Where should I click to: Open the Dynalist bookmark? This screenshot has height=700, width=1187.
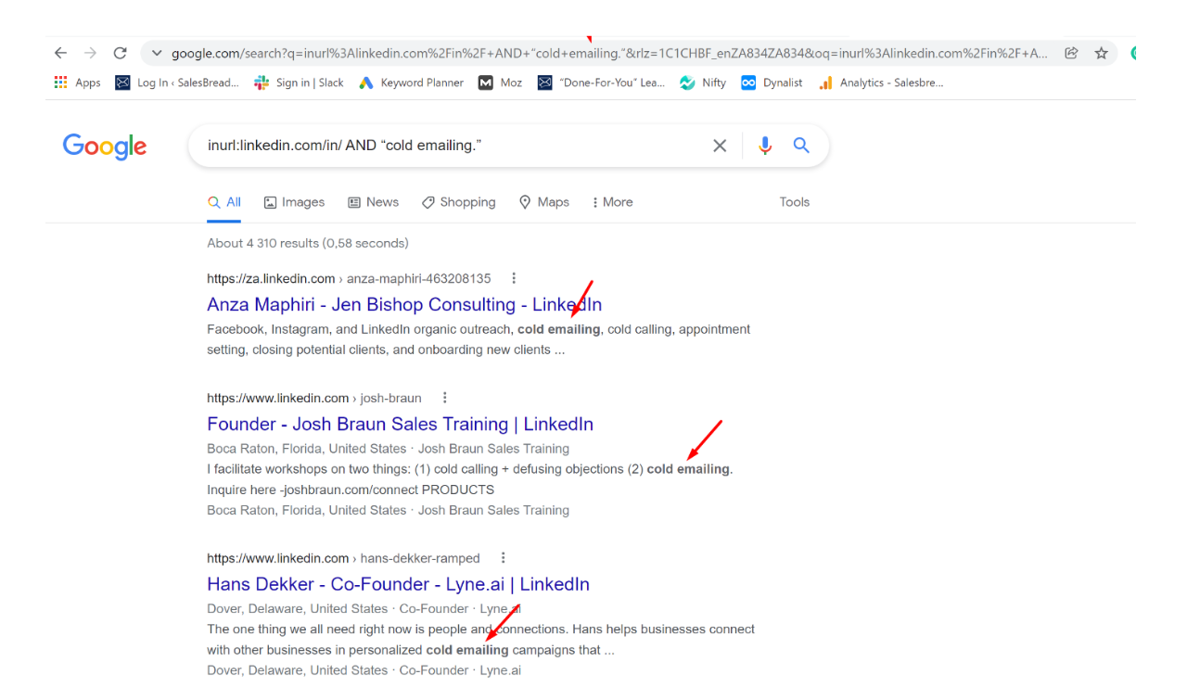pyautogui.click(x=772, y=83)
